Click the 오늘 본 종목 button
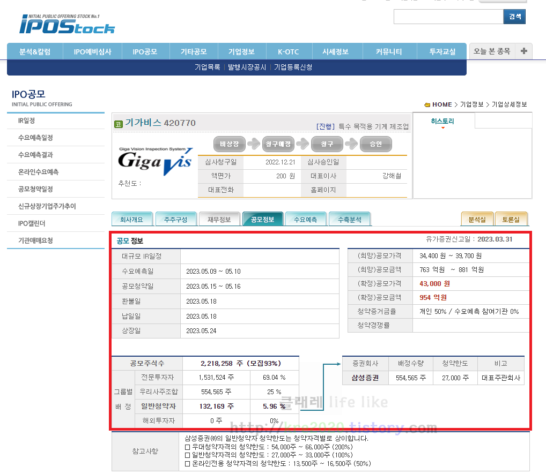This screenshot has width=546, height=474. click(x=492, y=51)
